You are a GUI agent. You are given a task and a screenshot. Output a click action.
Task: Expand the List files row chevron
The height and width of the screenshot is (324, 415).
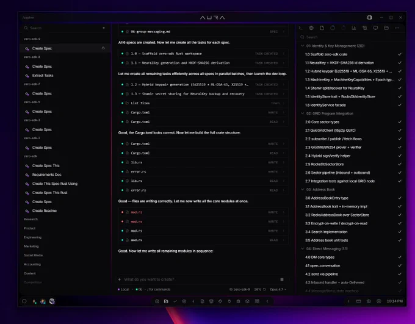pos(284,103)
